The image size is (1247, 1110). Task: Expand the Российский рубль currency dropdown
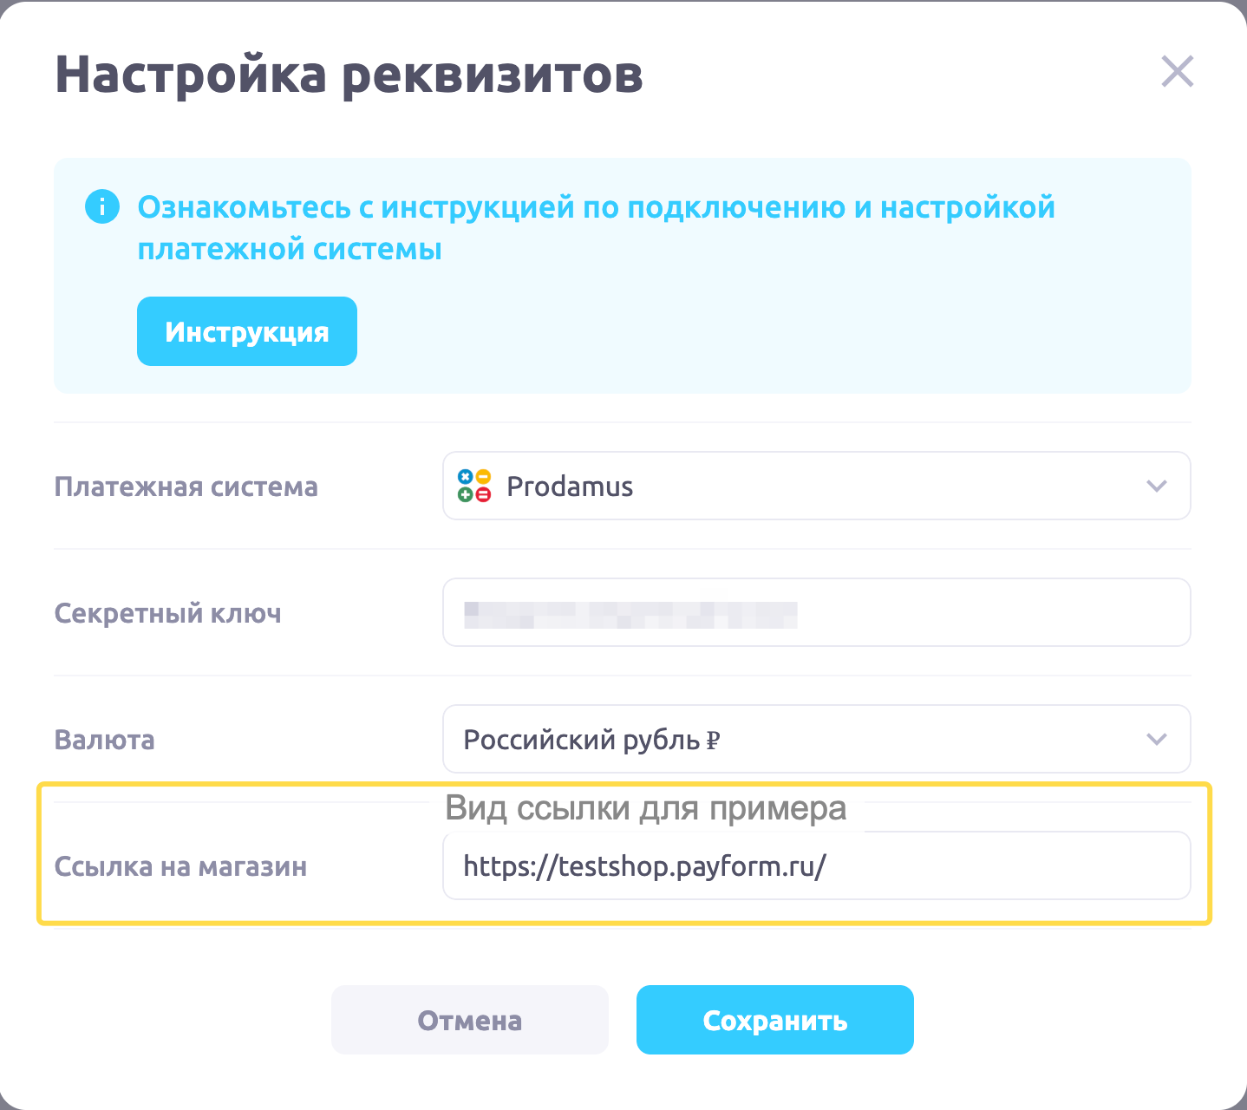[815, 740]
